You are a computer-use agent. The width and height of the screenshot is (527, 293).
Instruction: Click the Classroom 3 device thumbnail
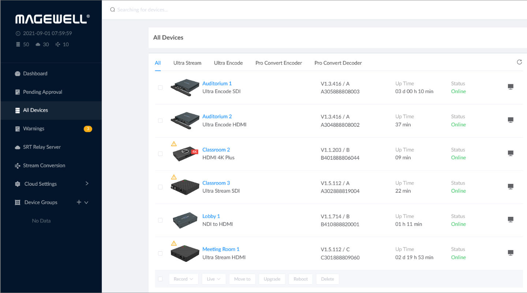(185, 187)
